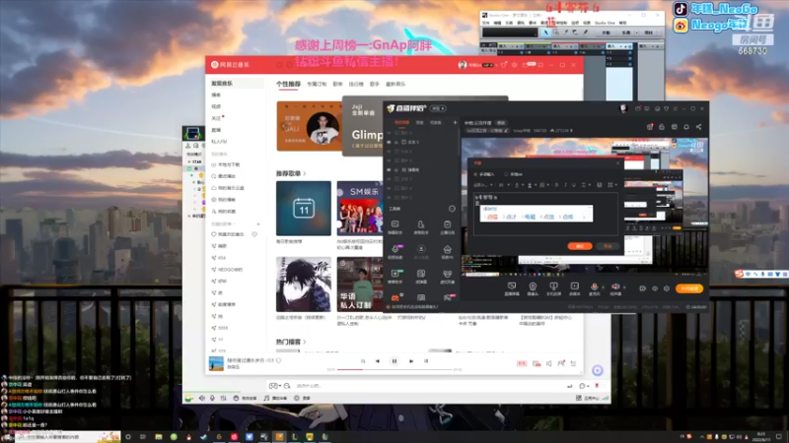789x443 pixels.
Task: Collapse the toolbox section circle button
Action: [452, 209]
